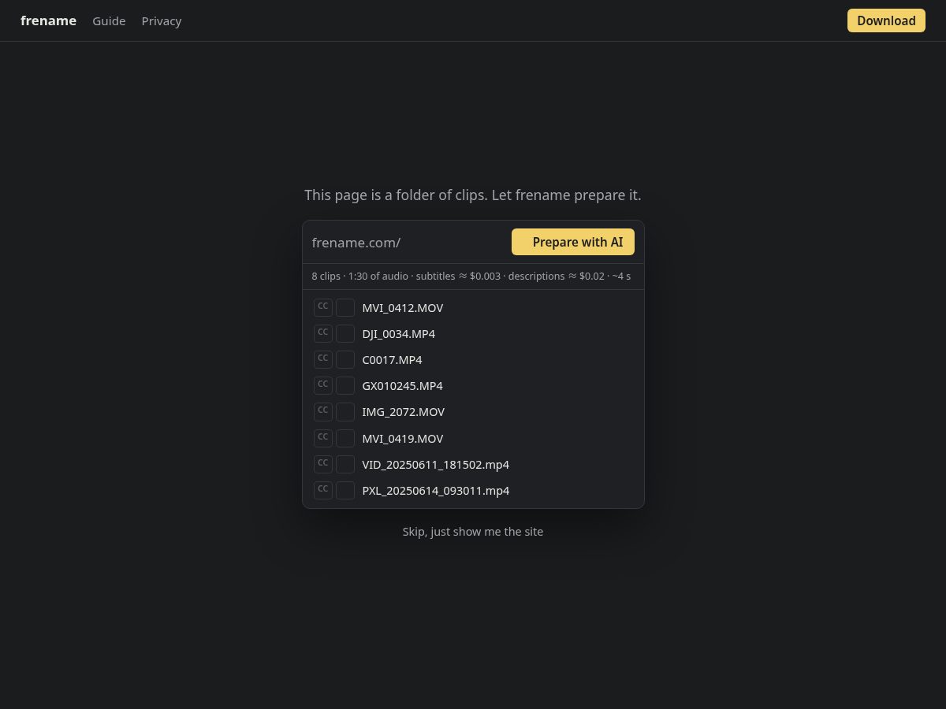Click the VID_20250611_181502.mp4 file name
This screenshot has width=946, height=709.
(x=436, y=465)
